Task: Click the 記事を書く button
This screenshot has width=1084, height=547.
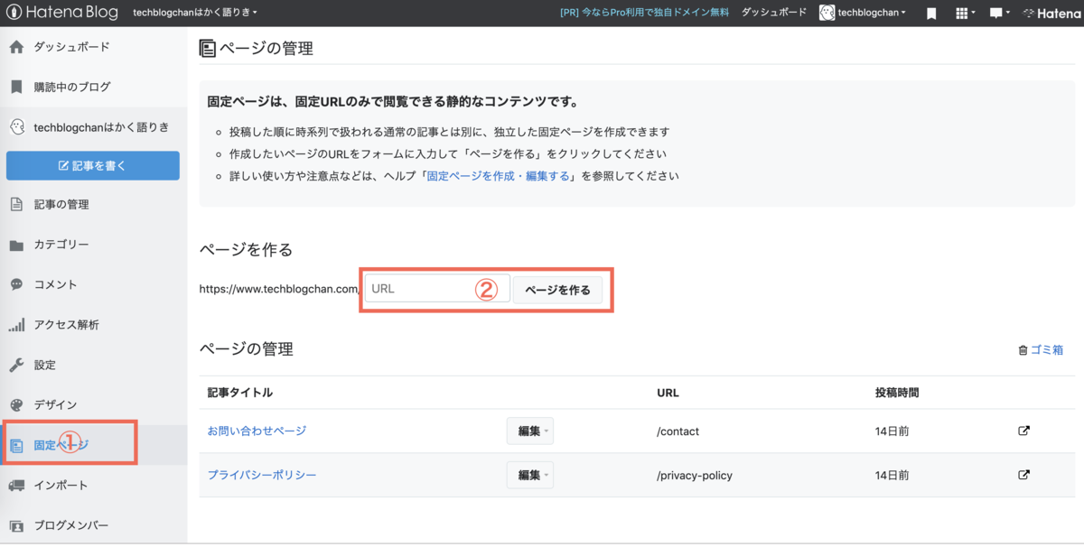Action: coord(93,165)
